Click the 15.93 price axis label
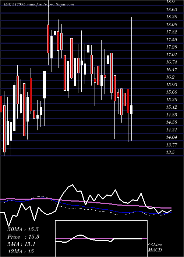 (x=171, y=84)
